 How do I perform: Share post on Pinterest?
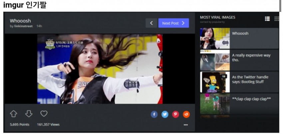point(175,114)
